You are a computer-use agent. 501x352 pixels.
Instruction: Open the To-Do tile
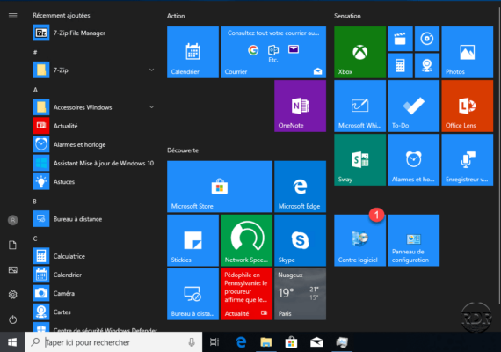pos(413,106)
